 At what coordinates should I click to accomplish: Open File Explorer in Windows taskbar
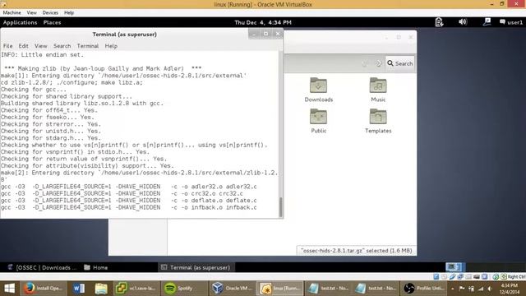101,289
